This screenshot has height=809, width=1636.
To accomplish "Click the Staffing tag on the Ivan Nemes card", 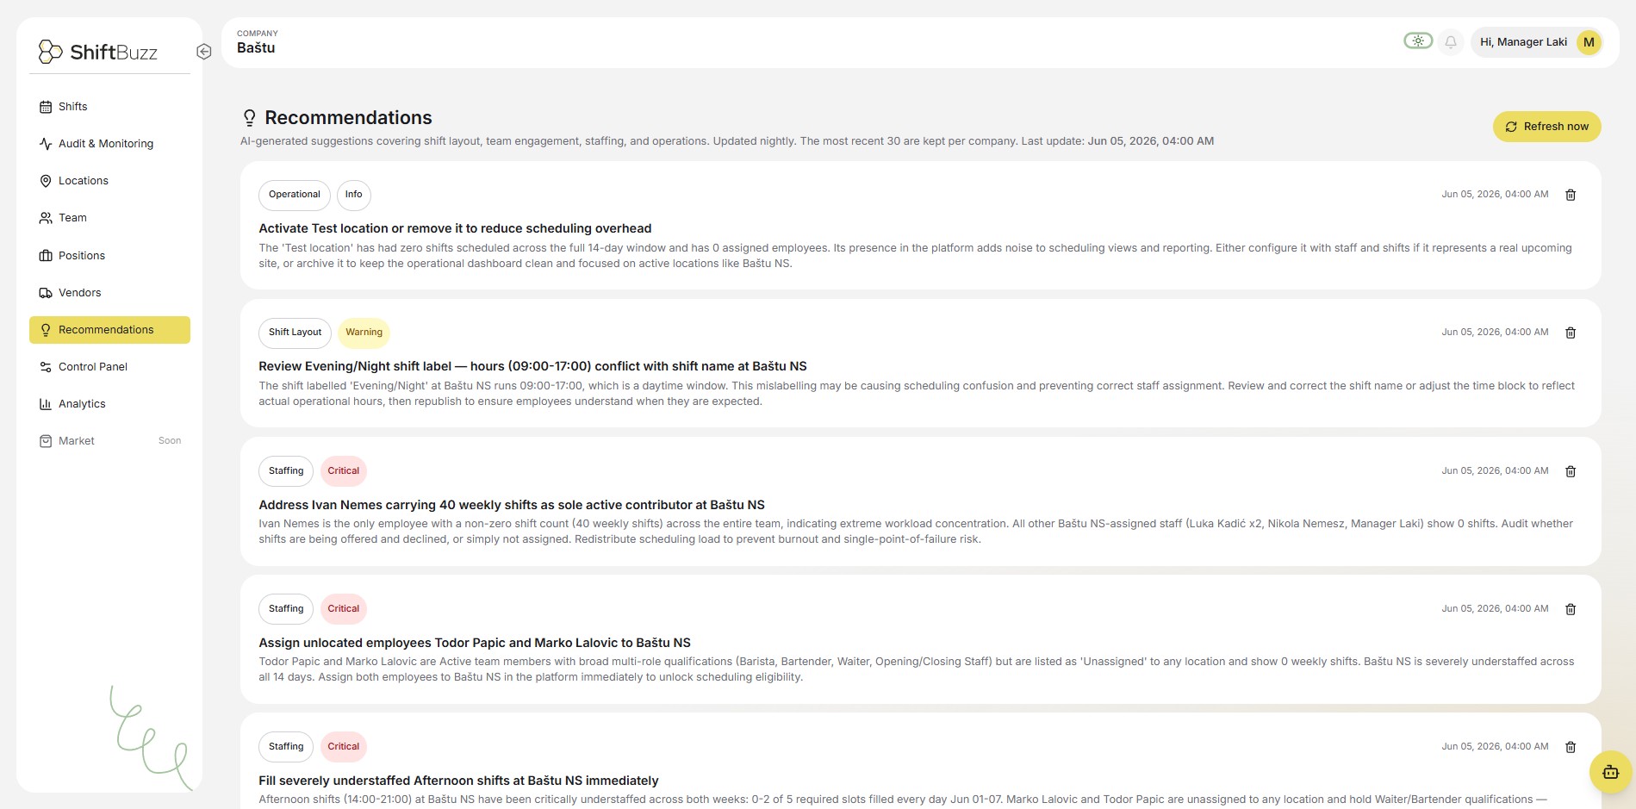I will 286,471.
